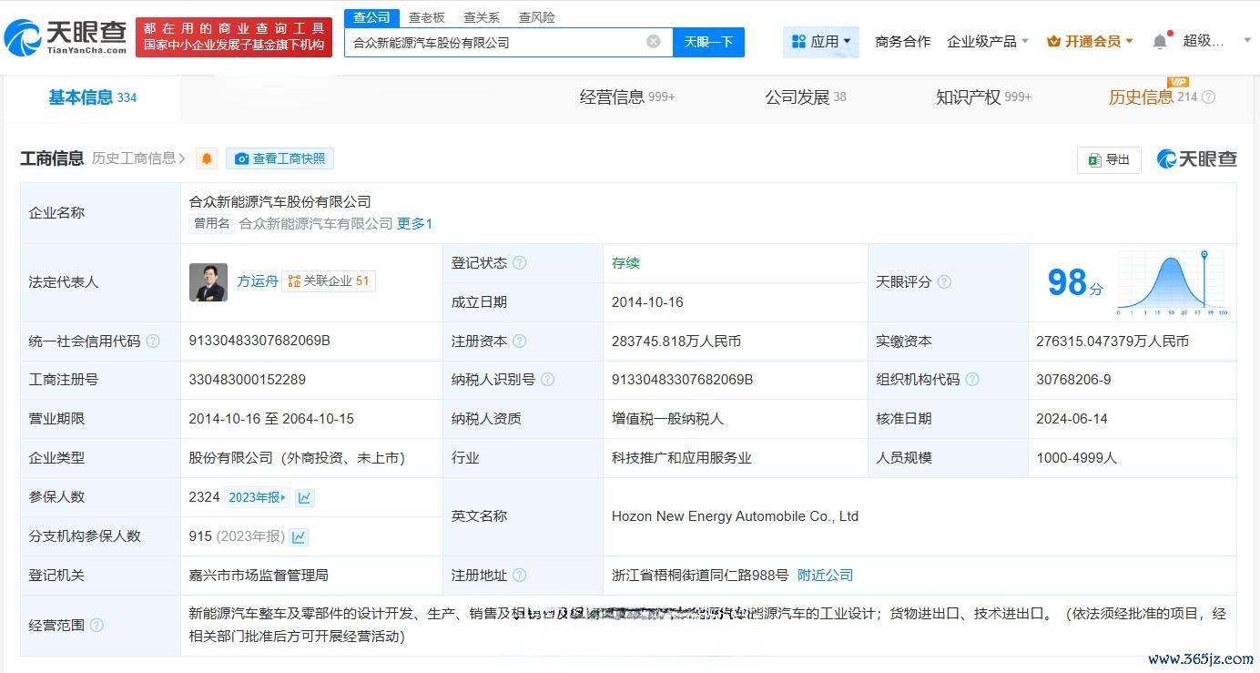Click the registration number 330483000152289
Viewport: 1260px width, 673px height.
tap(247, 380)
